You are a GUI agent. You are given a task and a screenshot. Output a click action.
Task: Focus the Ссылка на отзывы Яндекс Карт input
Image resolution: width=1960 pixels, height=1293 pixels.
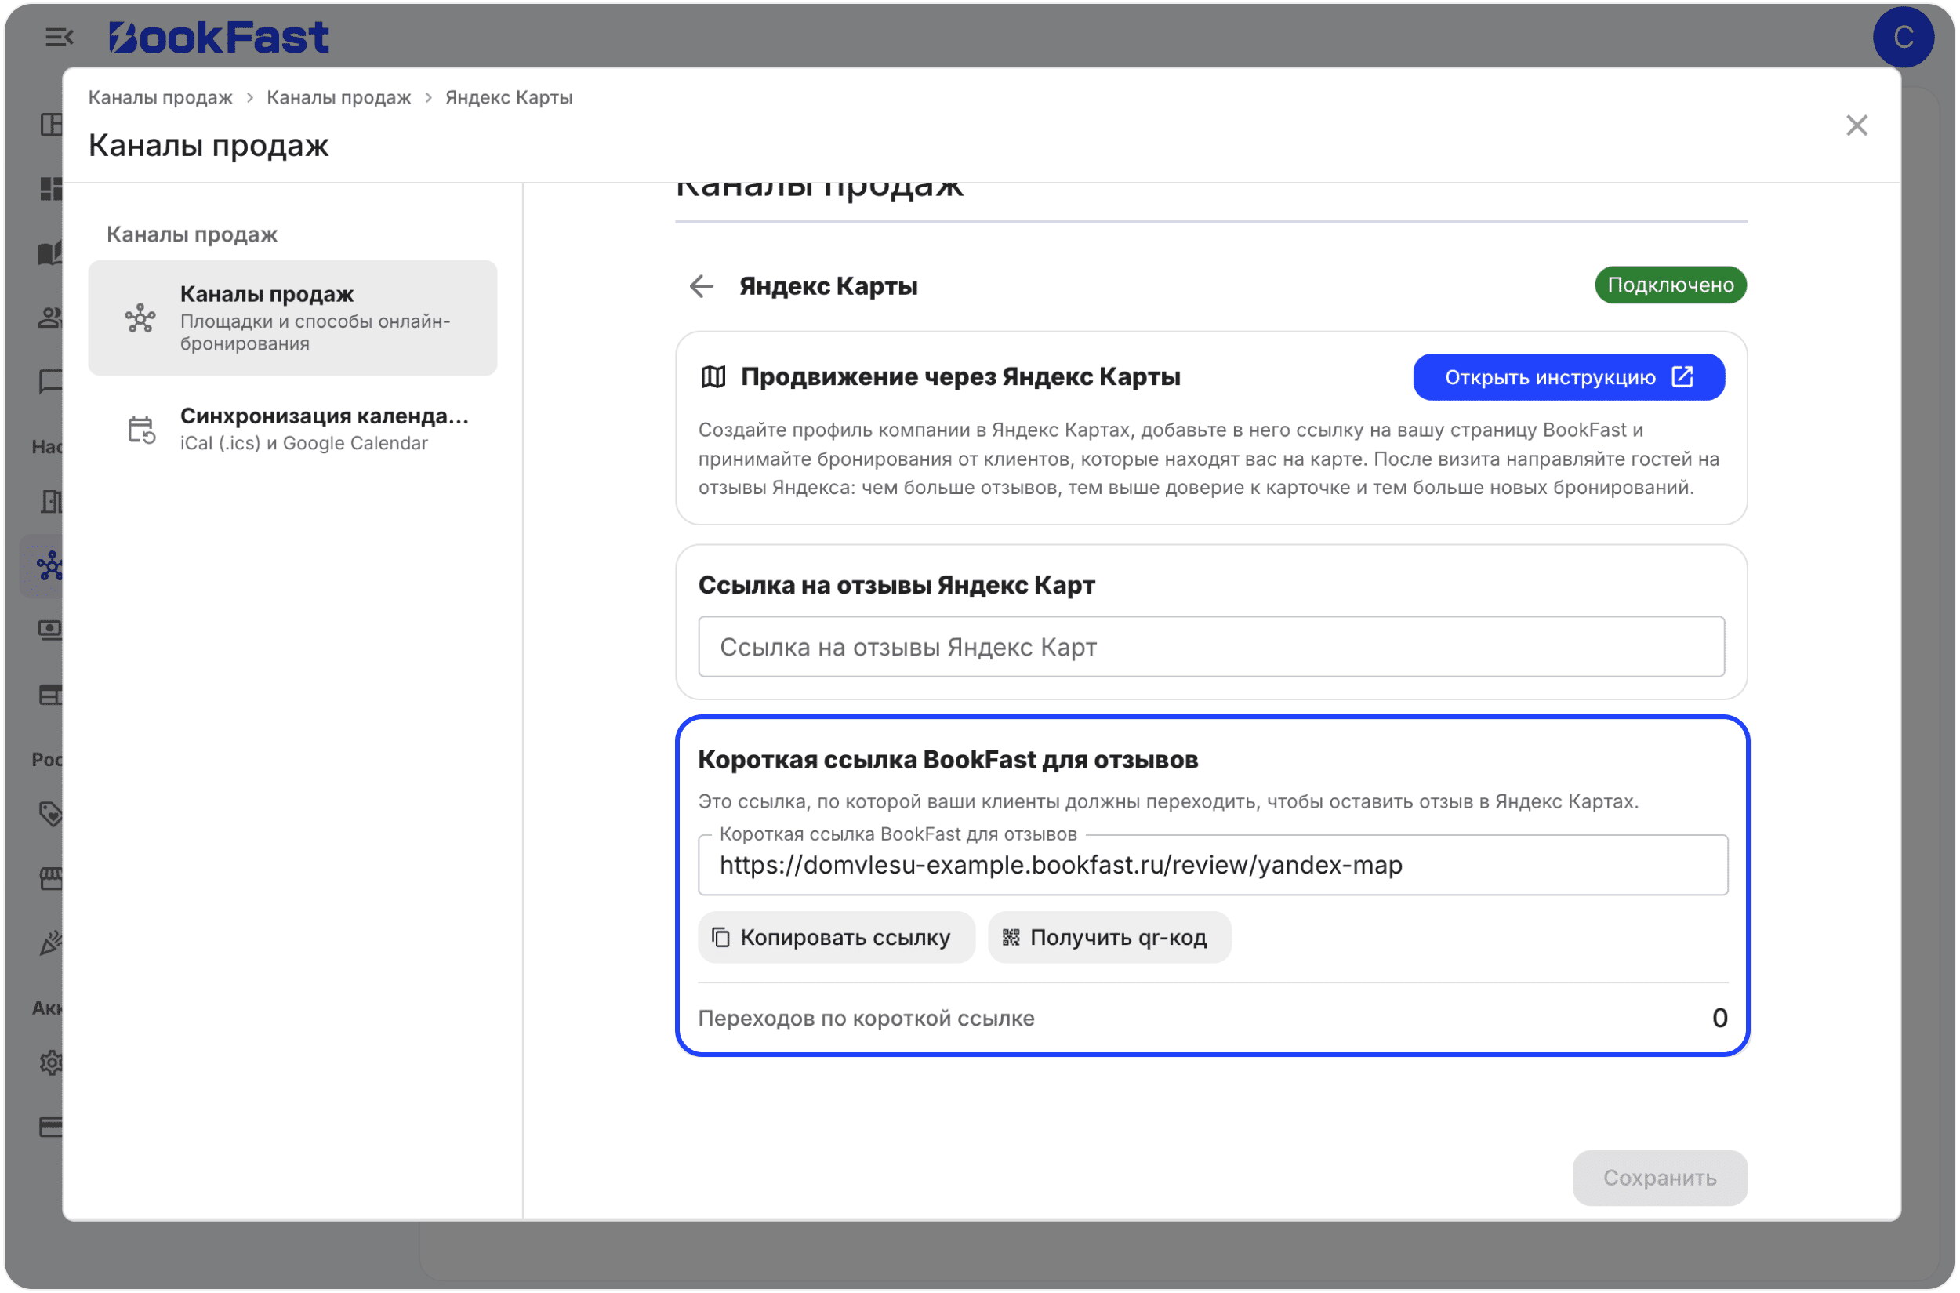(1210, 648)
